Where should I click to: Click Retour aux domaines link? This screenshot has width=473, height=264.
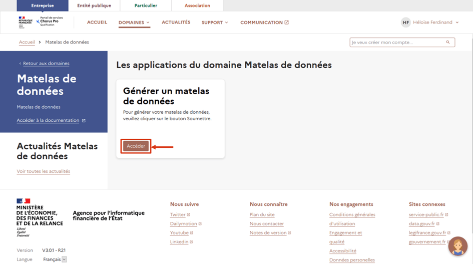coord(46,64)
